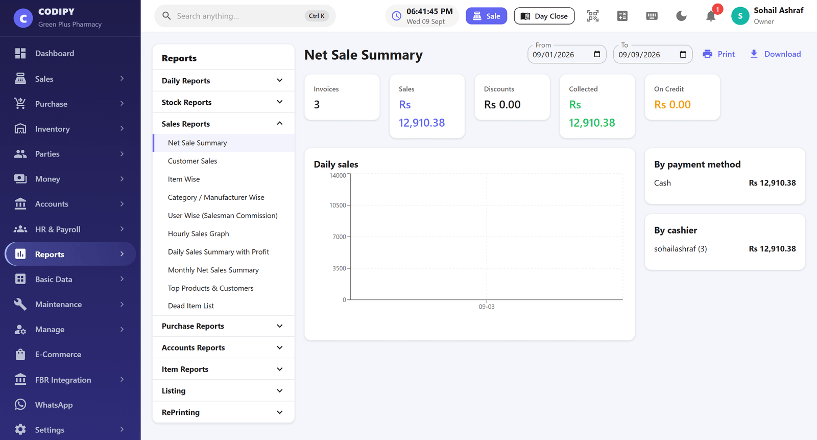This screenshot has width=817, height=440.
Task: Download the Net Sale Summary report
Action: [775, 54]
